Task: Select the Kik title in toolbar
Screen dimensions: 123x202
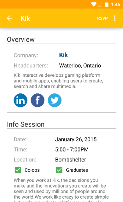Action: (25, 18)
